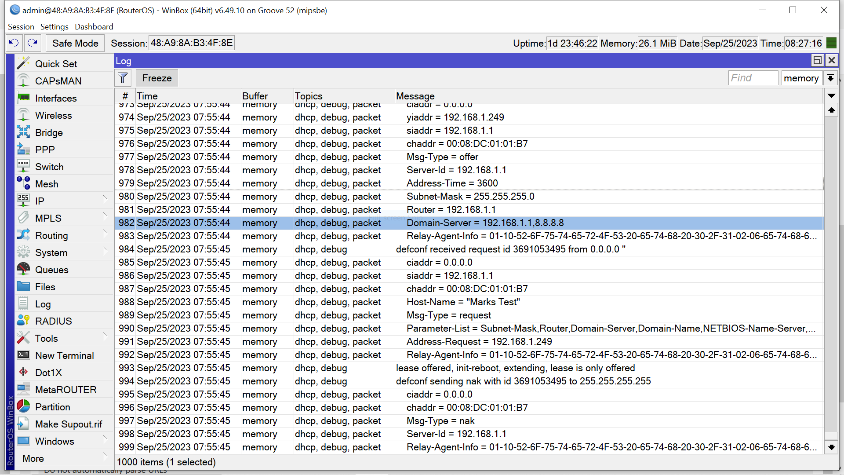
Task: Open the Settings menu
Action: point(55,27)
